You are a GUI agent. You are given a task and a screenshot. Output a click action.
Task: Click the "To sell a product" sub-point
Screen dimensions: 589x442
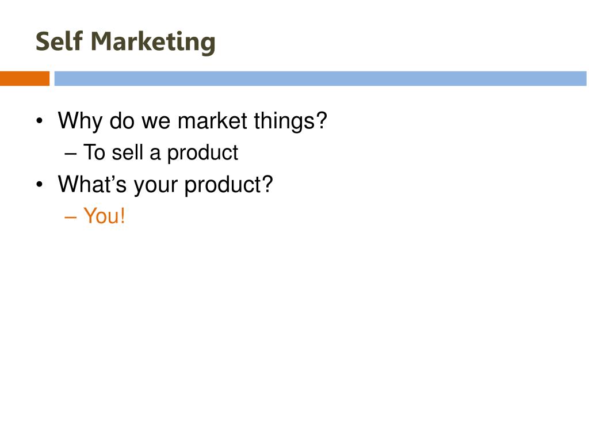click(161, 153)
